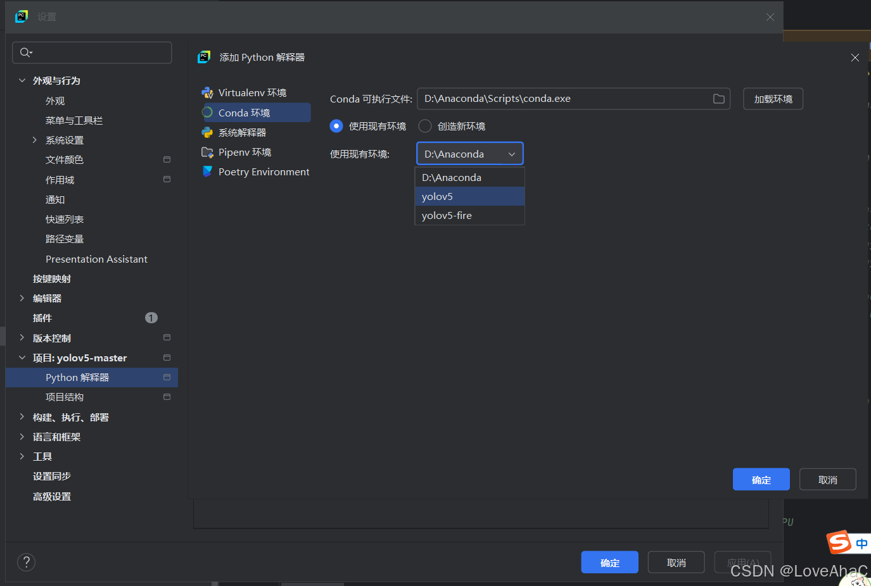871x586 pixels.
Task: Expand the 工具 settings node
Action: [x=22, y=456]
